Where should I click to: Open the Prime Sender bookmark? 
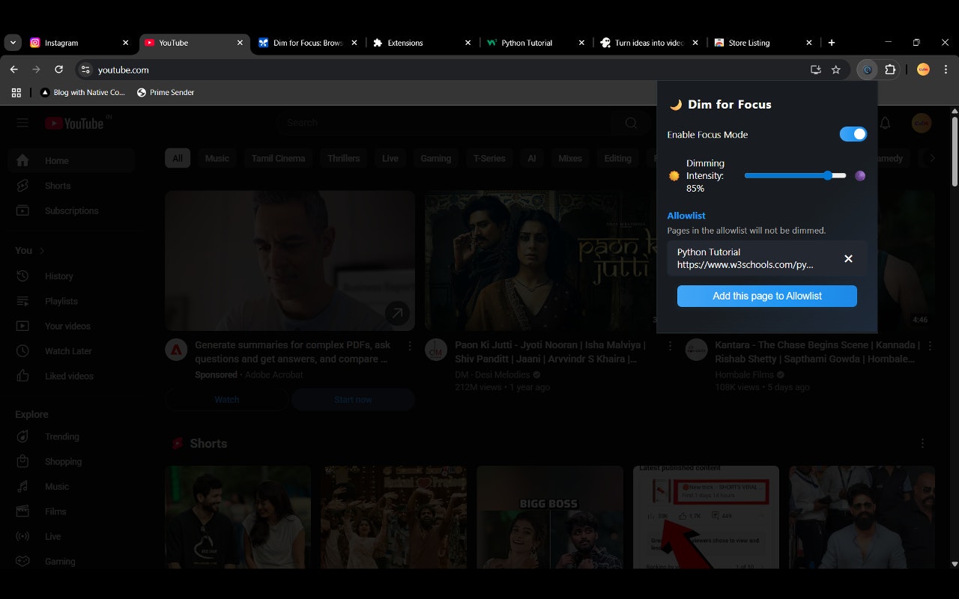(x=166, y=92)
